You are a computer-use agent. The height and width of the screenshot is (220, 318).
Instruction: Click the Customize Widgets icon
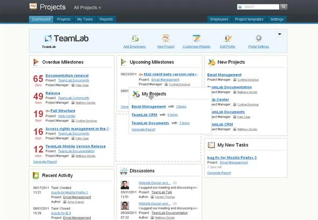pyautogui.click(x=196, y=38)
